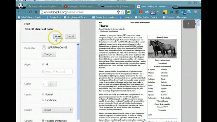217x122 pixels.
Task: Reload the Wikipedia page
Action: (x=31, y=12)
